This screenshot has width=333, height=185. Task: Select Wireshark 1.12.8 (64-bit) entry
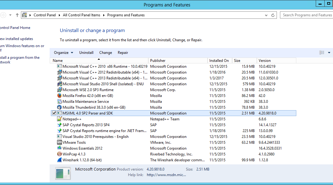[x=82, y=160]
